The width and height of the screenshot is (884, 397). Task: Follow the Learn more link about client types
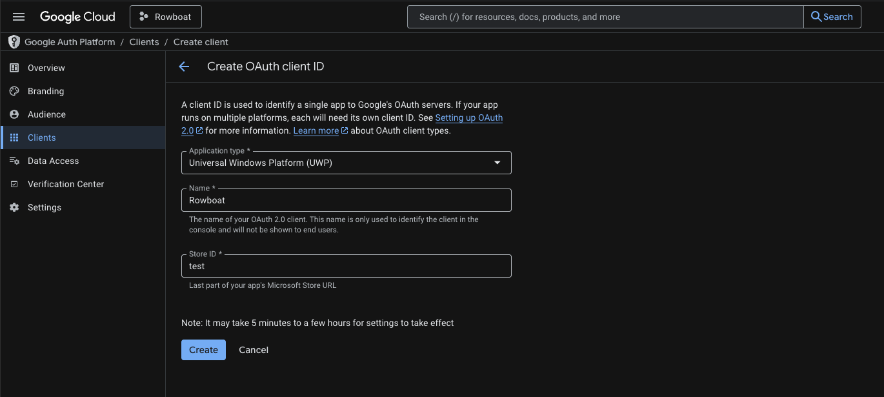pos(316,130)
